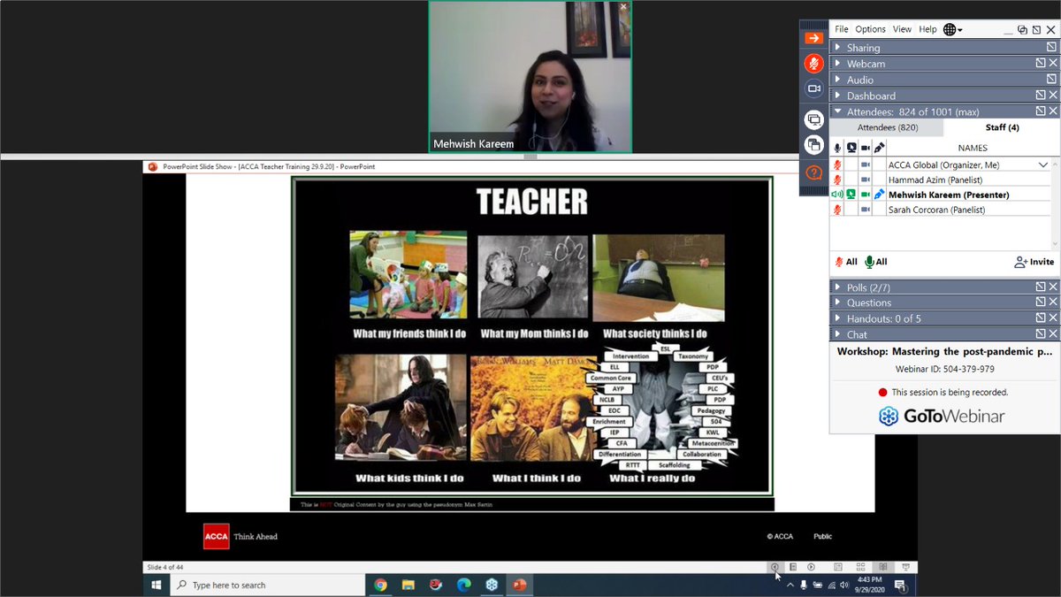
Task: Expand the Sharing pane
Action: coord(838,48)
